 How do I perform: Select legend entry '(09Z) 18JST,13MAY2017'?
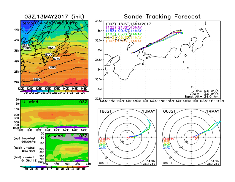pyautogui.click(x=128, y=24)
